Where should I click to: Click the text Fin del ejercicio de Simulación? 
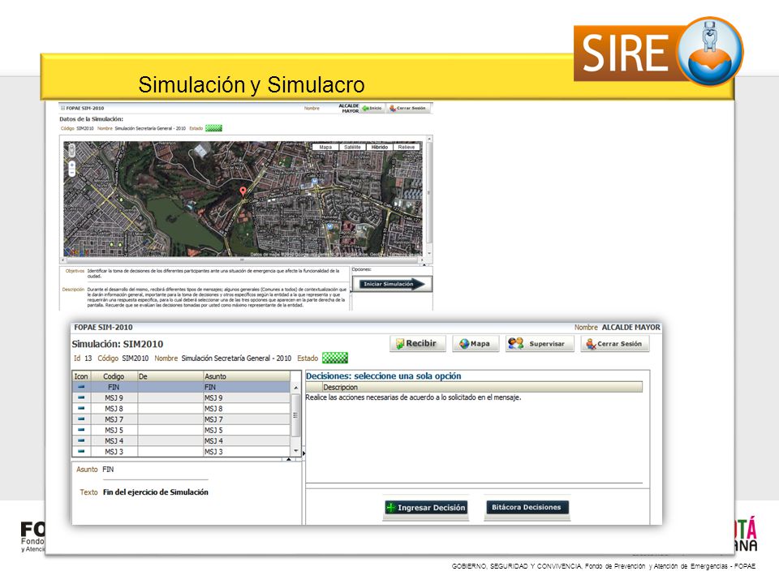click(x=156, y=492)
